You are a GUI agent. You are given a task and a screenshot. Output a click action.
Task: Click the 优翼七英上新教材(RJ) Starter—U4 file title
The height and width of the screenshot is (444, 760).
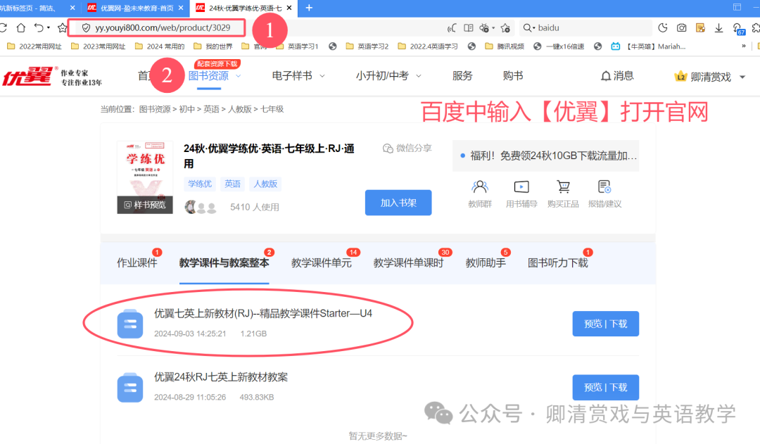(263, 314)
